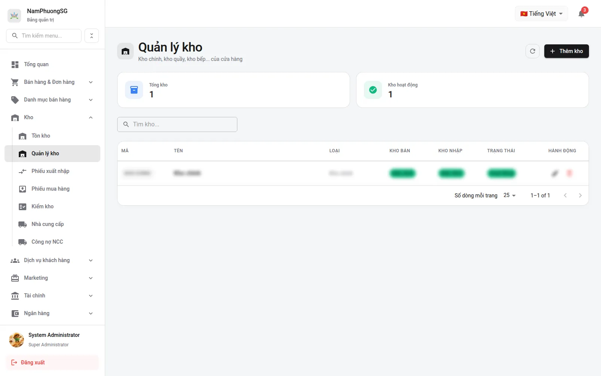This screenshot has width=601, height=376.
Task: Go to previous page arrow
Action: click(565, 196)
